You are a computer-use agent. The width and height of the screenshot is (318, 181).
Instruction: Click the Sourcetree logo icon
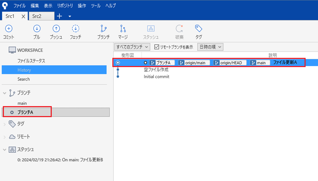tap(5, 5)
